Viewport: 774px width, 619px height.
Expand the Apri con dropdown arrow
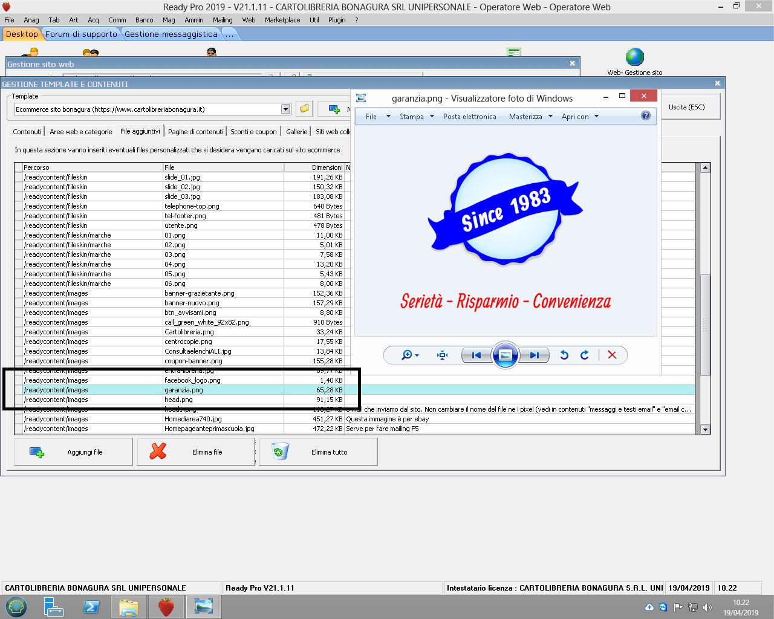pos(596,117)
